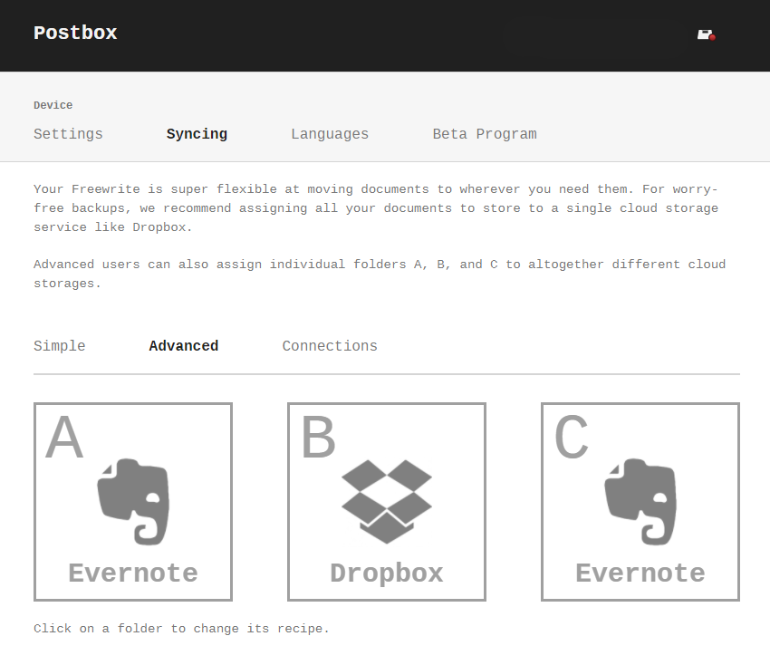The width and height of the screenshot is (770, 665).
Task: Click the Dropbox logo icon in folder B
Action: [x=387, y=501]
